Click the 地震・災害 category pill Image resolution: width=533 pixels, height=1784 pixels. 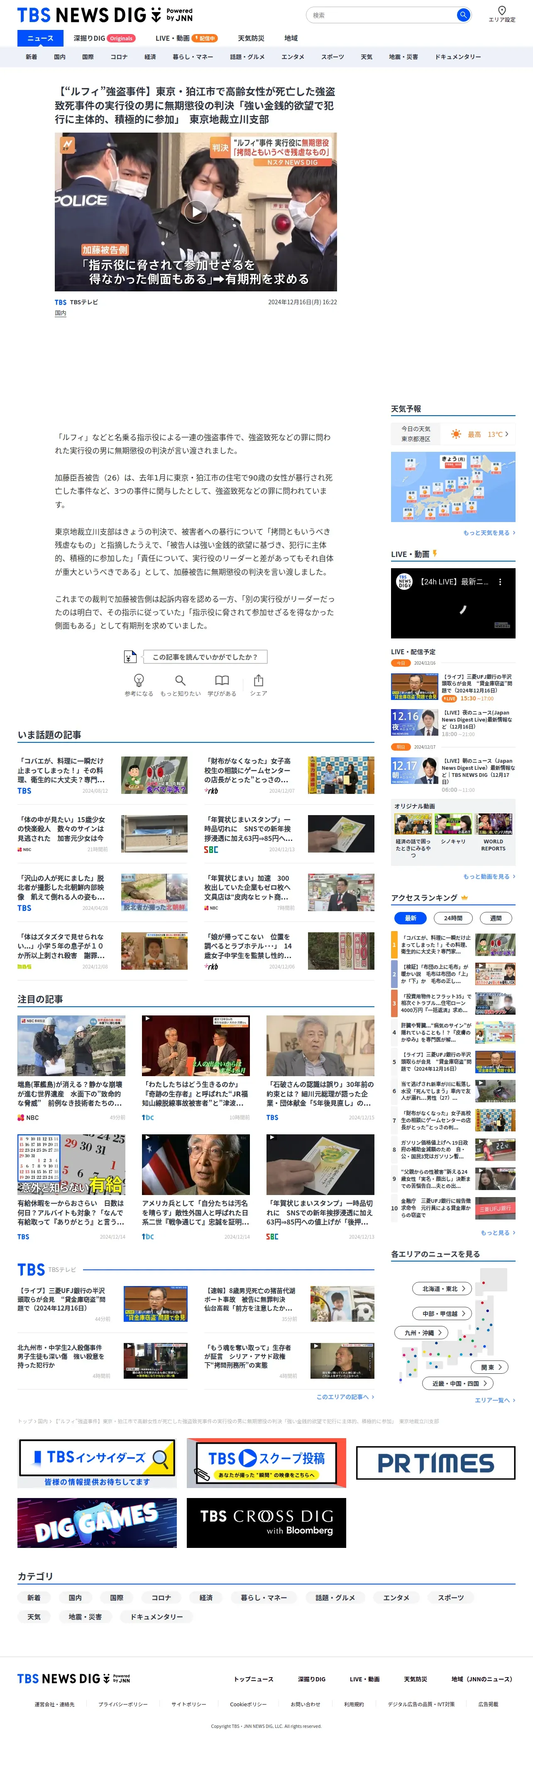[85, 1616]
